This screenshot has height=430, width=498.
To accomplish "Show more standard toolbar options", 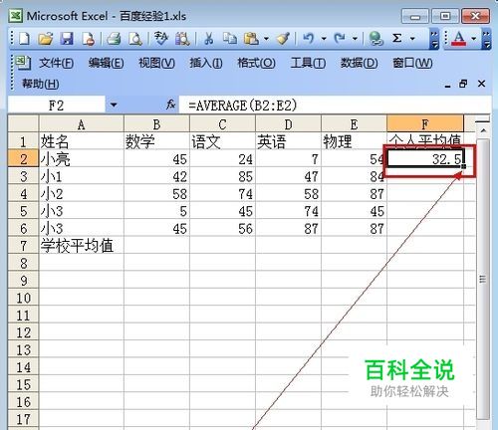I will (434, 39).
